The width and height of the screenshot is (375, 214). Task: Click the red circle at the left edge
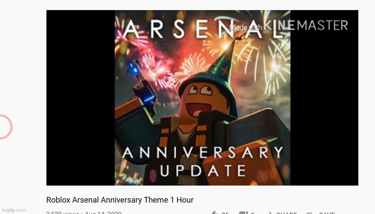point(5,127)
